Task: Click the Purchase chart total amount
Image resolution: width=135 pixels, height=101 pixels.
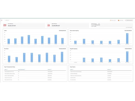Action: 62,49
